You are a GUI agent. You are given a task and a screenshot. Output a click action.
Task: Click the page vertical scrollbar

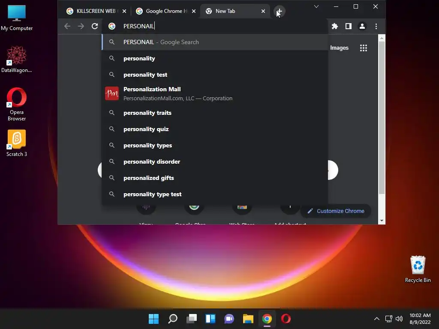(x=381, y=117)
